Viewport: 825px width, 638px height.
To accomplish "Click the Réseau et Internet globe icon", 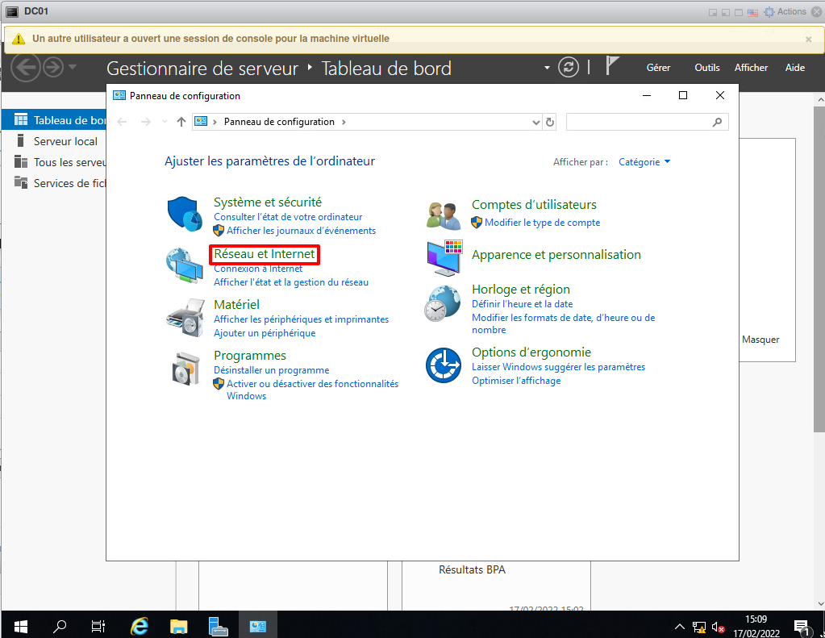I will click(185, 265).
